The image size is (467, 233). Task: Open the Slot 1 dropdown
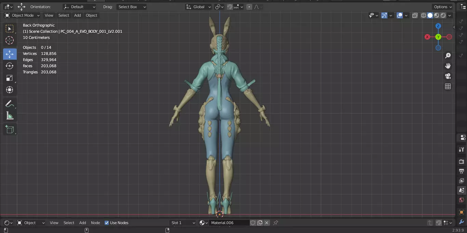point(183,223)
